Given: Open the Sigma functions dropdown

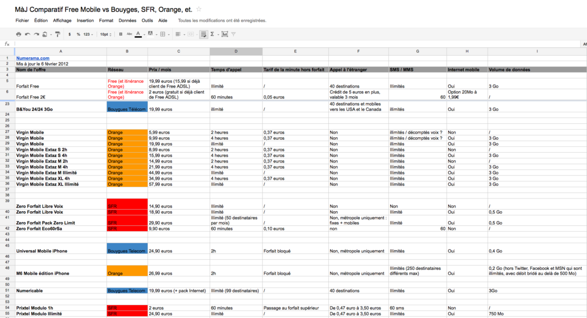Looking at the screenshot, I should point(214,34).
